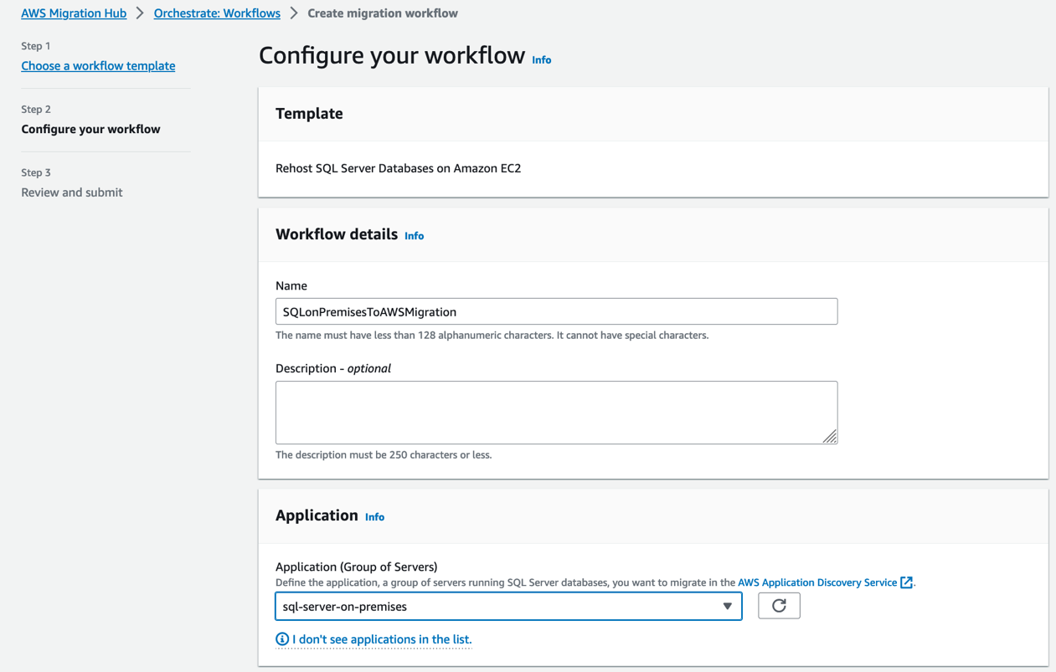The image size is (1056, 672).
Task: Click the info circle icon beside "I don't see applications"
Action: click(x=282, y=639)
